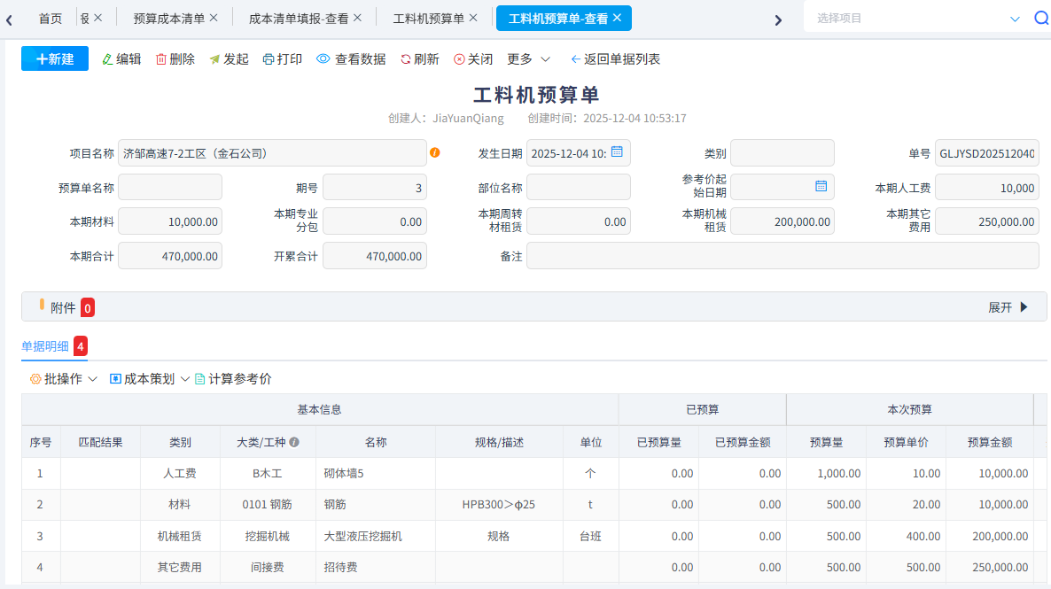Click the 删除 (Delete) icon
The image size is (1051, 589).
point(175,59)
